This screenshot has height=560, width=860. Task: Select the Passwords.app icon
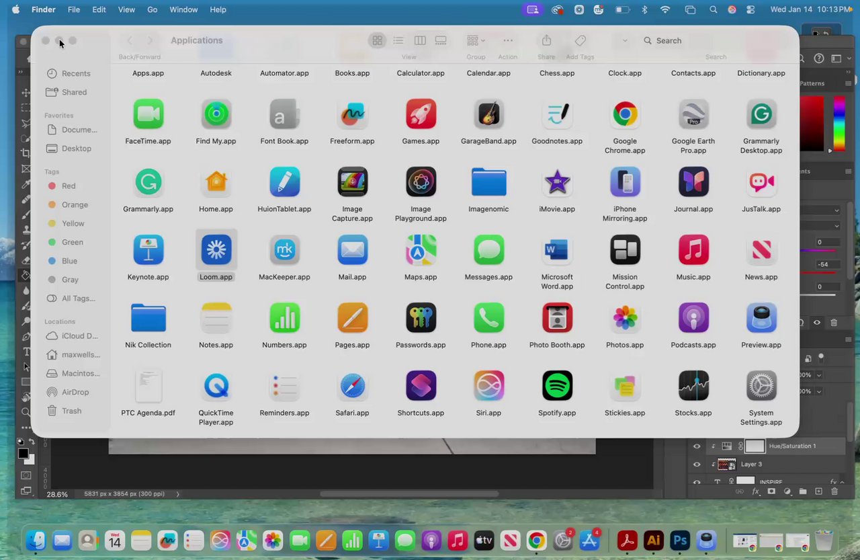click(x=421, y=318)
